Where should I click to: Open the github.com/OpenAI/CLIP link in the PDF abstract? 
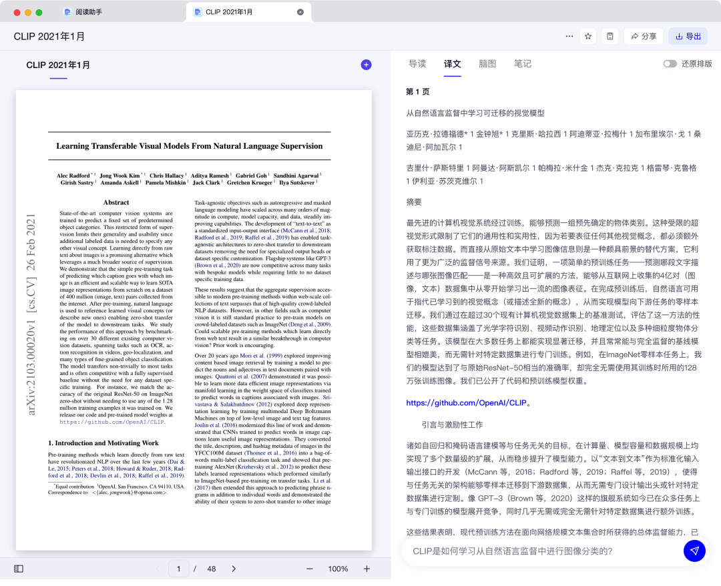(111, 422)
